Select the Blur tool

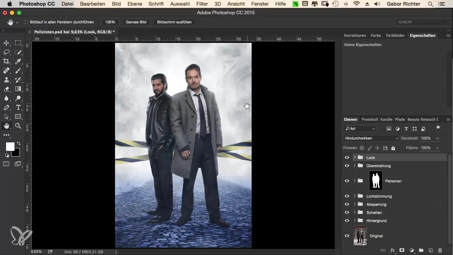point(6,98)
